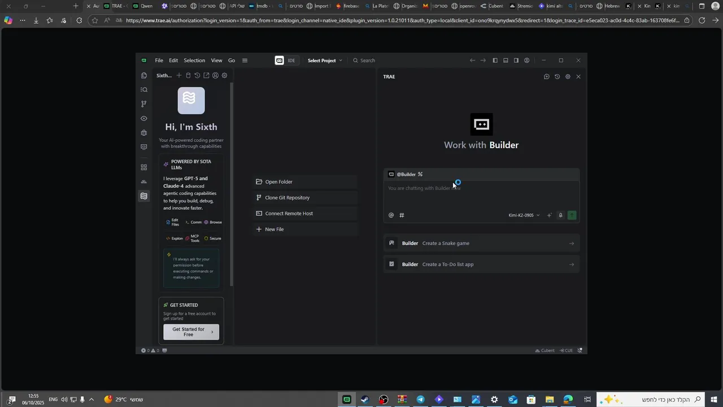Click errors and warnings count in status bar
Viewport: 723px width, 407px height.
click(x=151, y=351)
